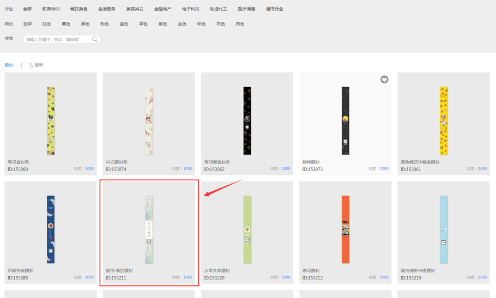Filter by 金融地产 industry

point(162,9)
